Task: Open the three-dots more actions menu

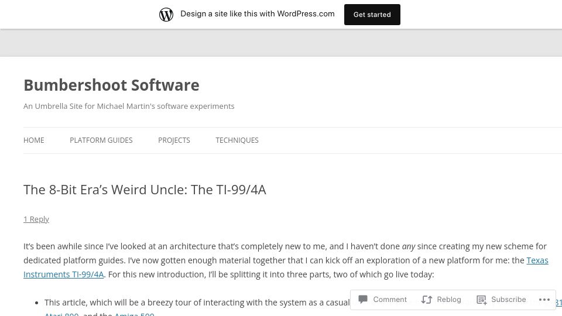Action: 544,300
